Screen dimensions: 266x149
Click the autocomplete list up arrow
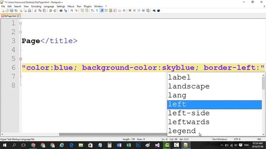pos(263,75)
